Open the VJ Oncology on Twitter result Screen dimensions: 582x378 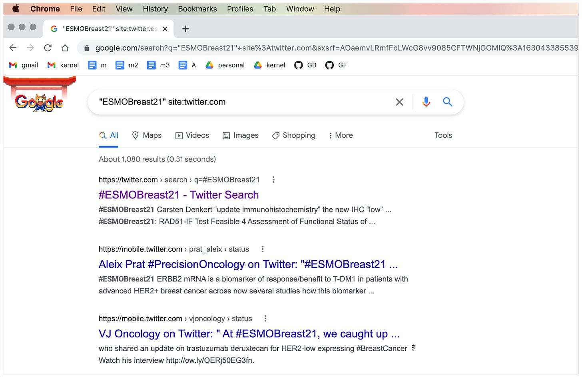(249, 334)
